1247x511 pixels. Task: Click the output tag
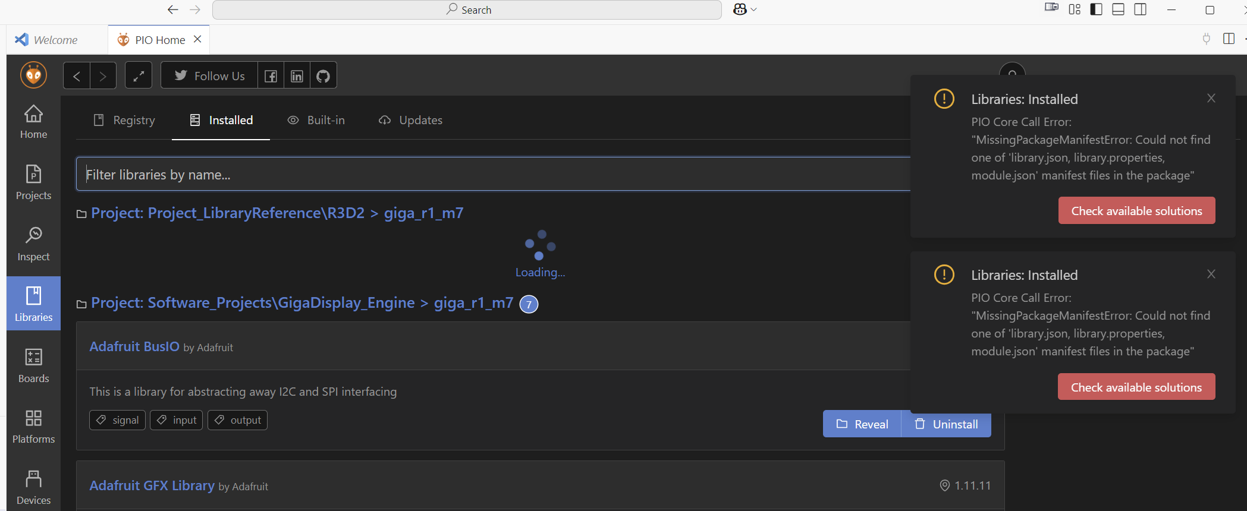coord(238,420)
